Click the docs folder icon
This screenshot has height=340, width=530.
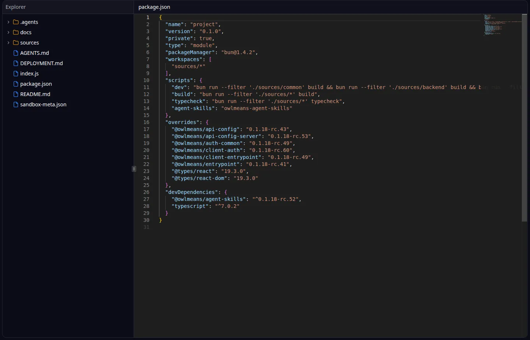point(16,32)
